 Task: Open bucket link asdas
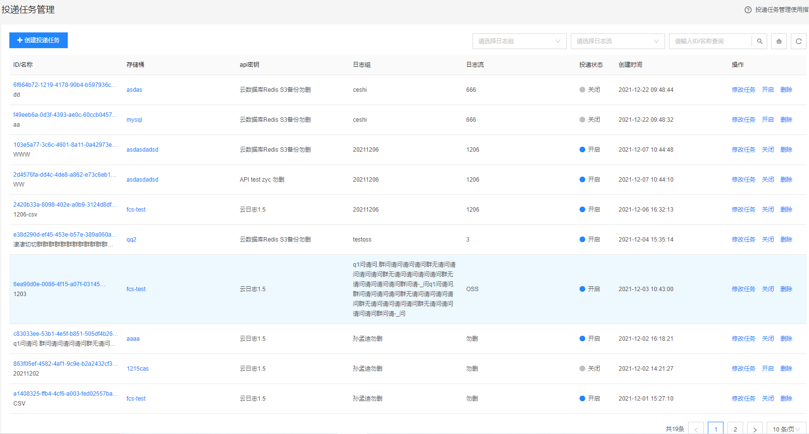pos(134,90)
